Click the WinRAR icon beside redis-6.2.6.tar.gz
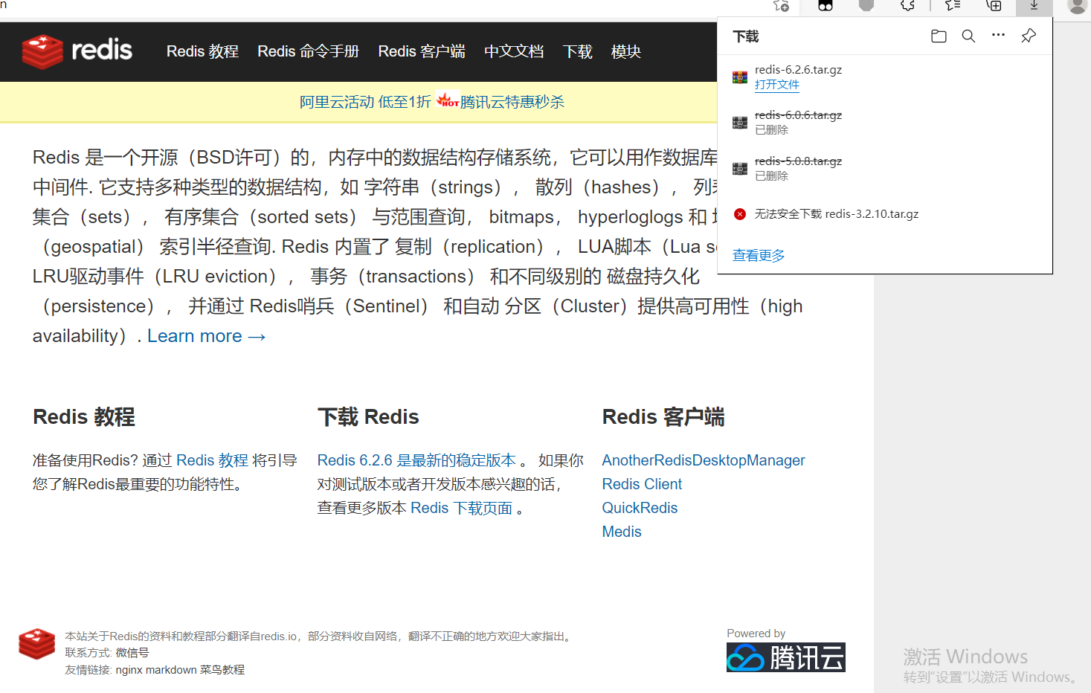This screenshot has width=1091, height=693. (x=739, y=77)
